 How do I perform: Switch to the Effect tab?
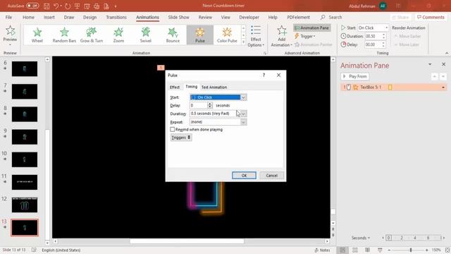(175, 87)
